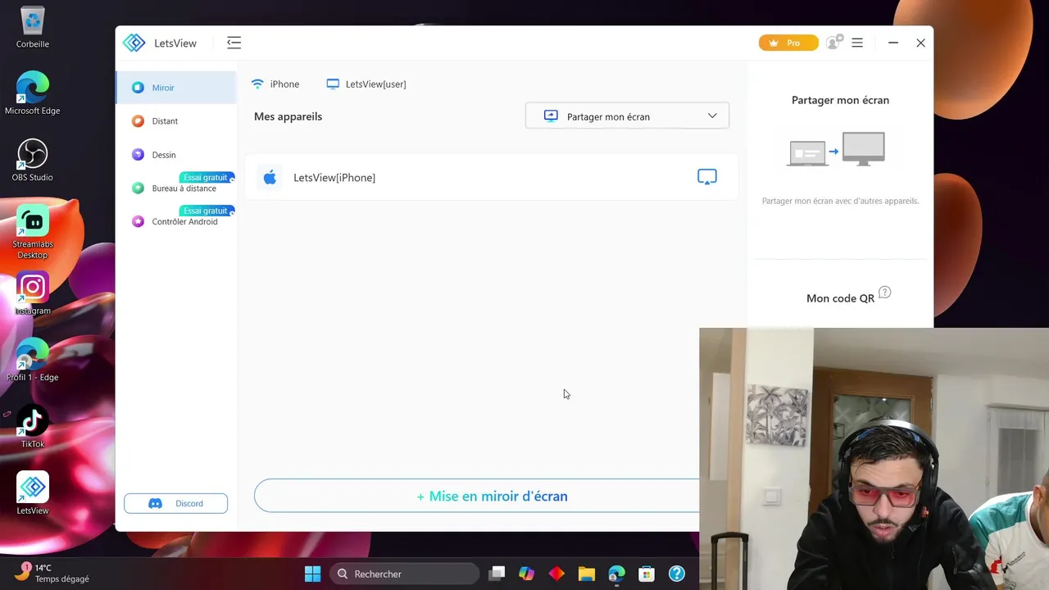Open the hamburger menu in the LetsView header
Viewport: 1049px width, 590px height.
tap(857, 43)
